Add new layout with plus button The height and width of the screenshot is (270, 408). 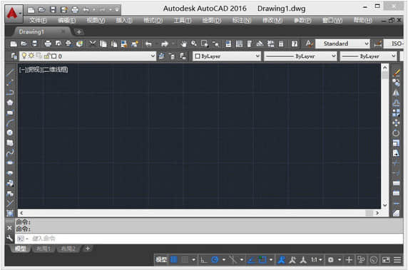coord(88,249)
